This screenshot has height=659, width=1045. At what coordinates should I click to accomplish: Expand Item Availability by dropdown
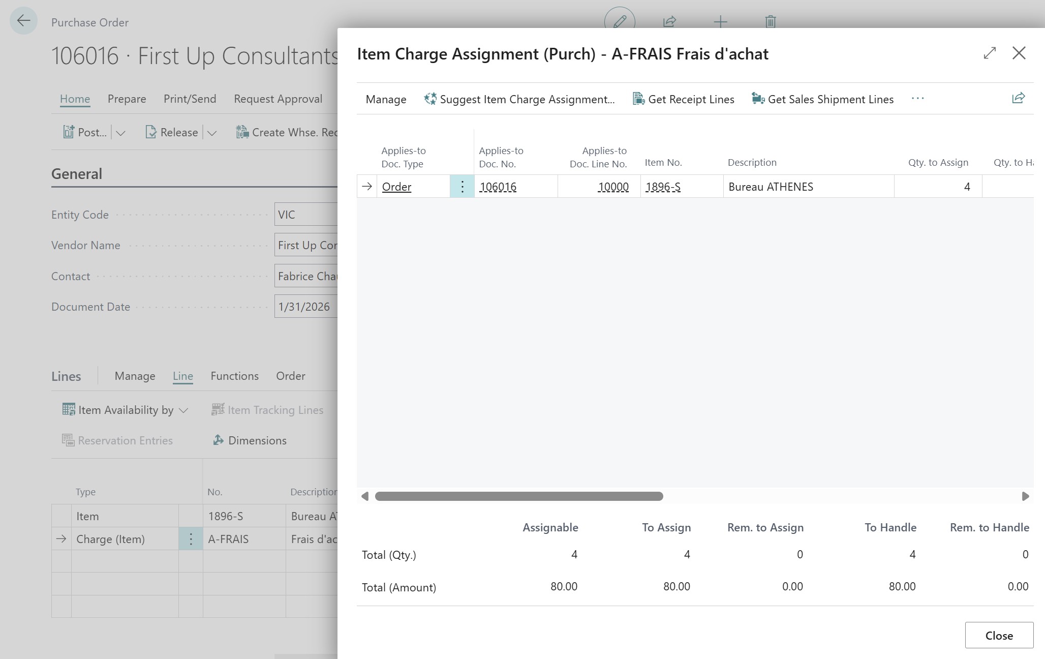pyautogui.click(x=183, y=410)
